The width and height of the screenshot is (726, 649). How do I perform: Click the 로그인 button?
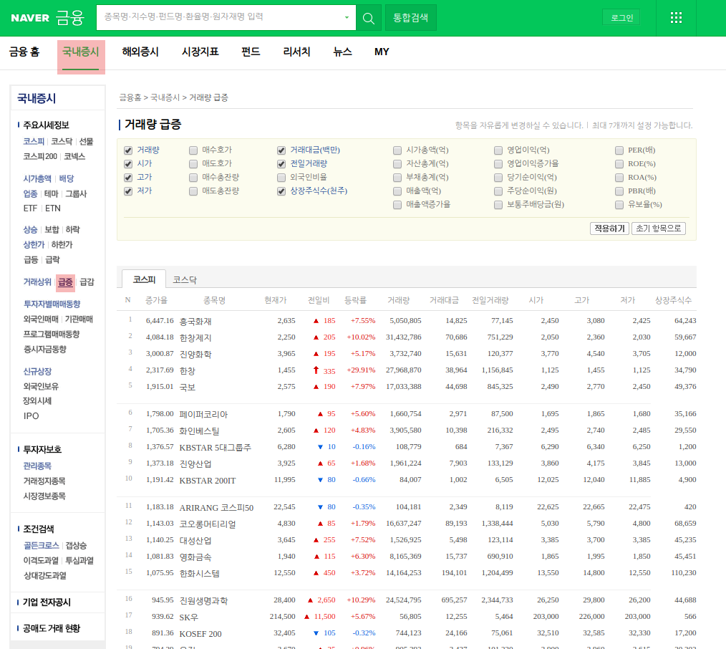[x=621, y=18]
